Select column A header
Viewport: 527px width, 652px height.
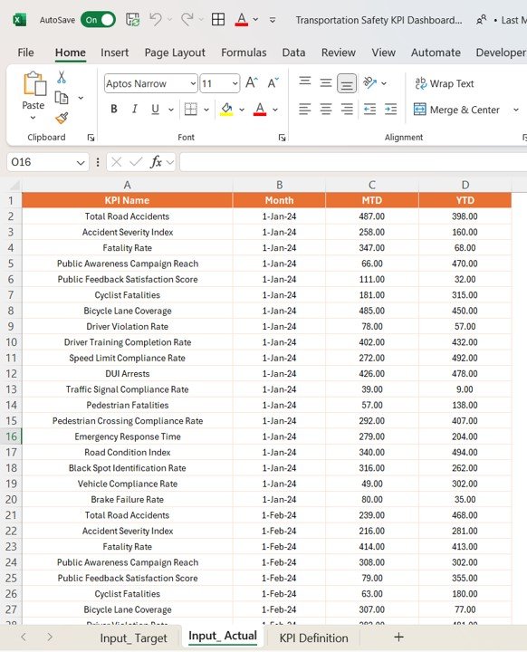pyautogui.click(x=128, y=185)
